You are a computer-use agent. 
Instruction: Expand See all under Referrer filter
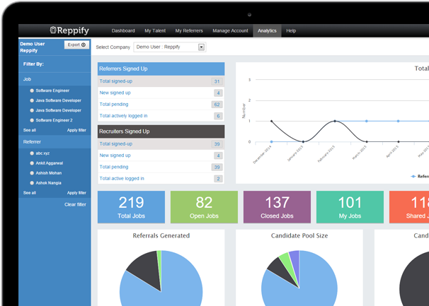click(30, 192)
